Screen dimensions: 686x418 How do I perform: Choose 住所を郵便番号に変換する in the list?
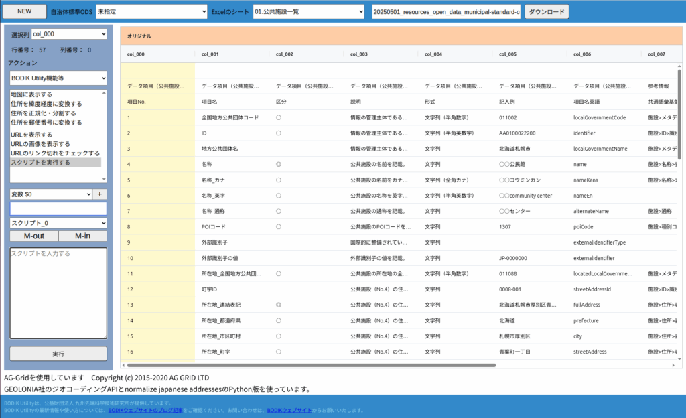pyautogui.click(x=46, y=123)
